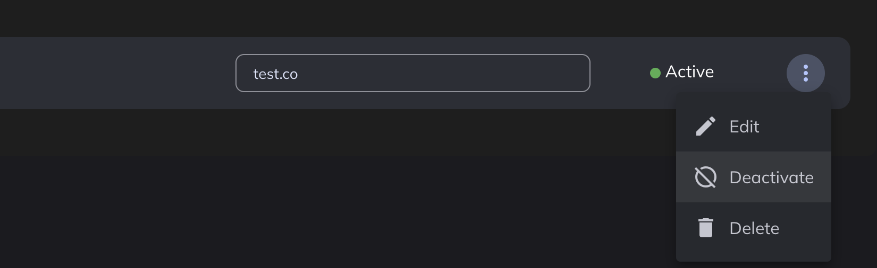Click the blank end of the test.co field

click(478, 73)
